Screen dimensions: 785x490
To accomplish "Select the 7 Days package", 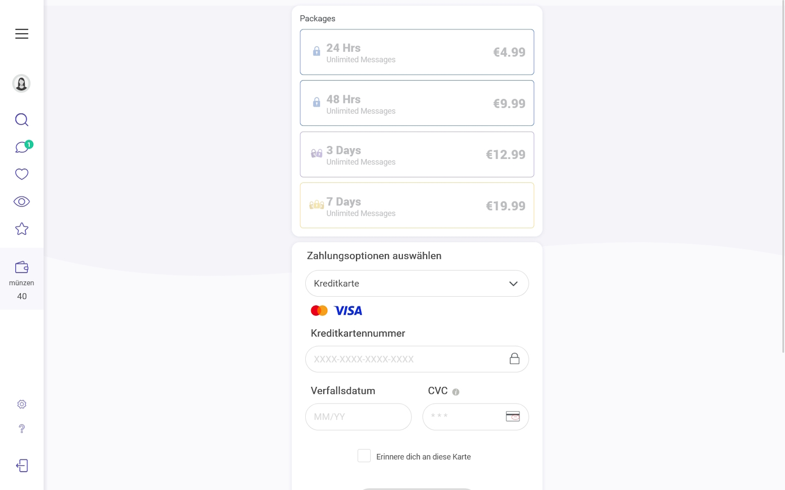I will tap(416, 205).
